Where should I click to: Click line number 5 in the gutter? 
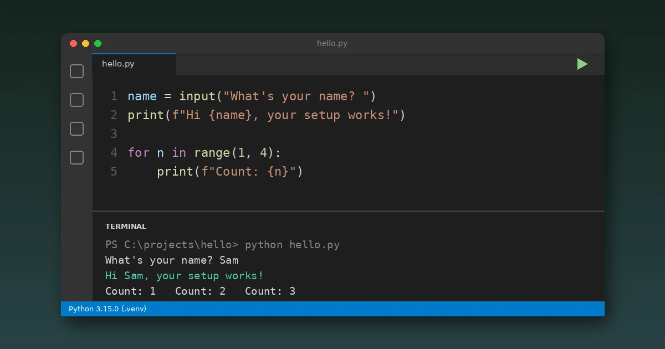click(x=114, y=172)
